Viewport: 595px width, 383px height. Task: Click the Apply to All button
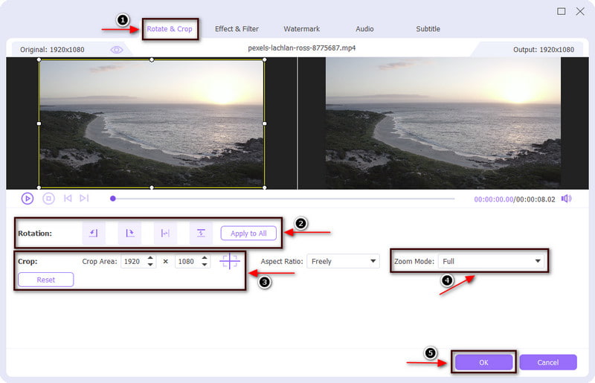(248, 234)
